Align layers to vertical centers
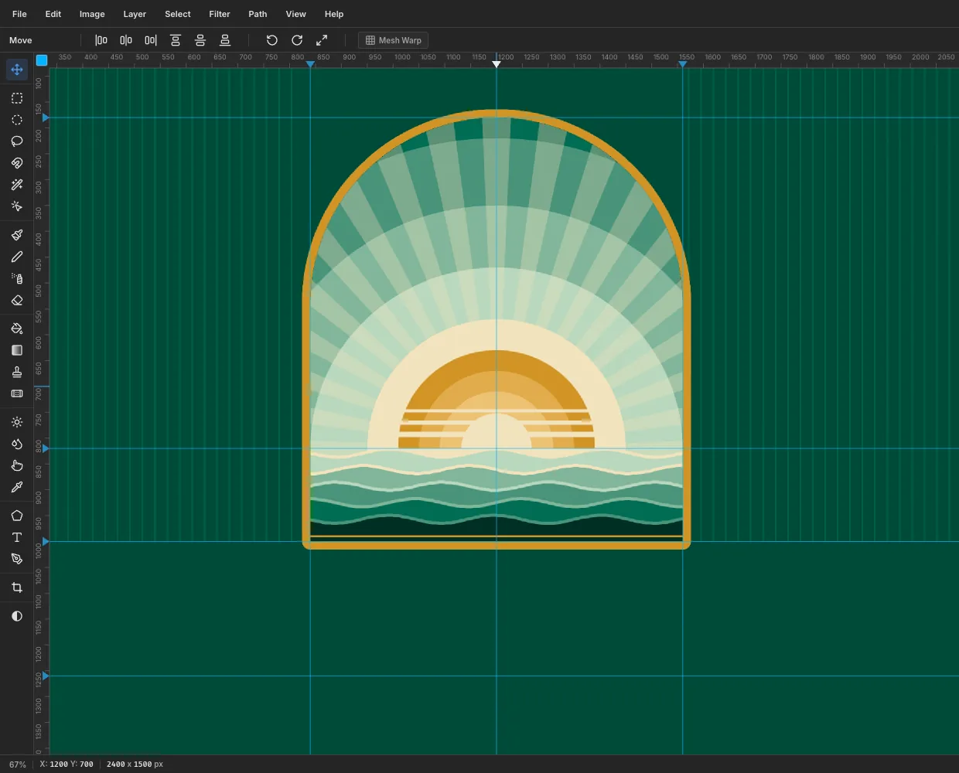This screenshot has width=959, height=773. [200, 40]
